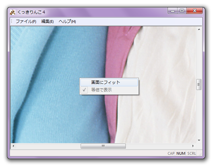212x167 pixels.
Task: Open the ファイル(F) menu
Action: (x=26, y=21)
